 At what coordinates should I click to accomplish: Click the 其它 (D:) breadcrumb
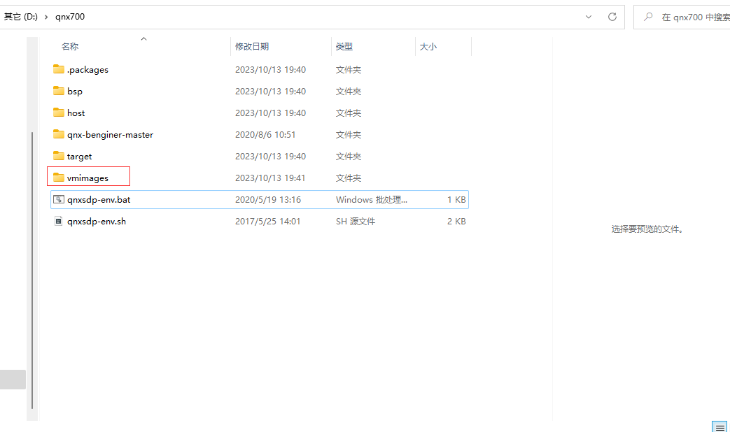(20, 16)
